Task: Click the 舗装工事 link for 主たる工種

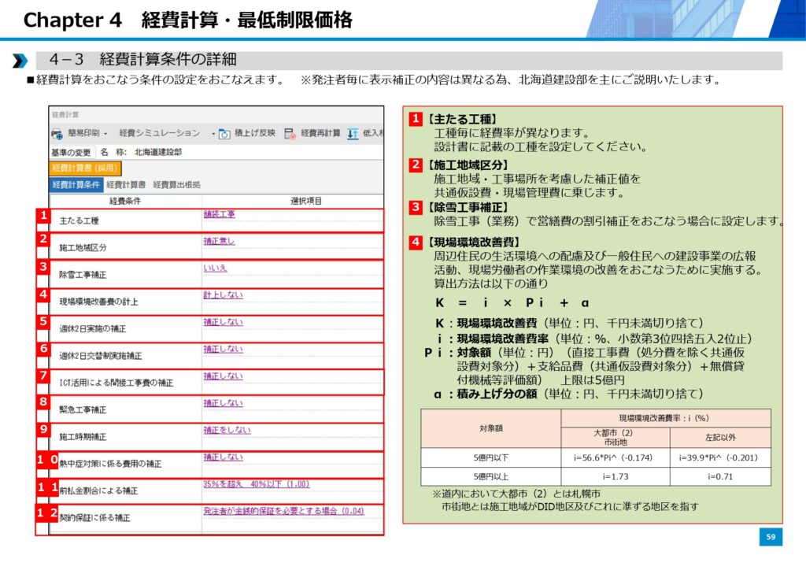Action: [219, 214]
